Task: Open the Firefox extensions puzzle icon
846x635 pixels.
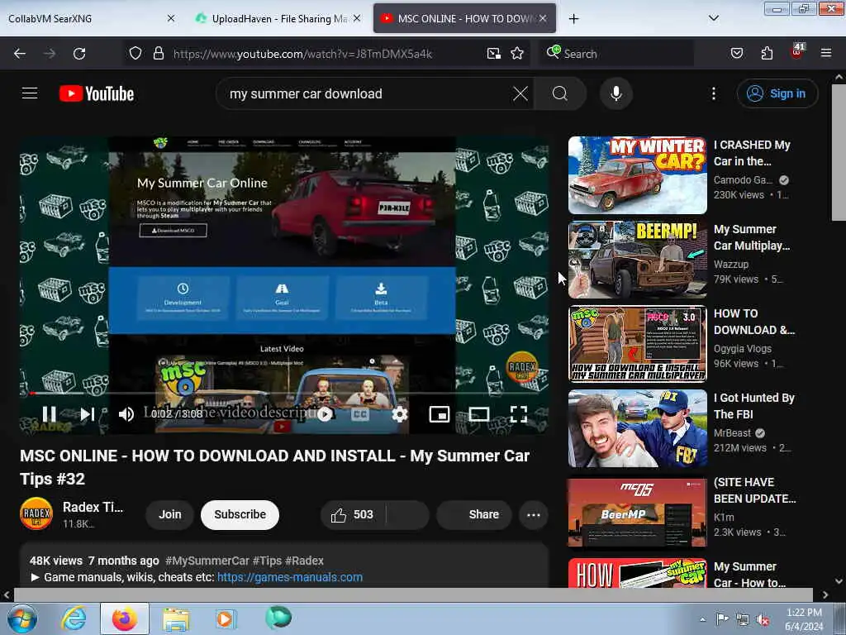Action: point(767,53)
